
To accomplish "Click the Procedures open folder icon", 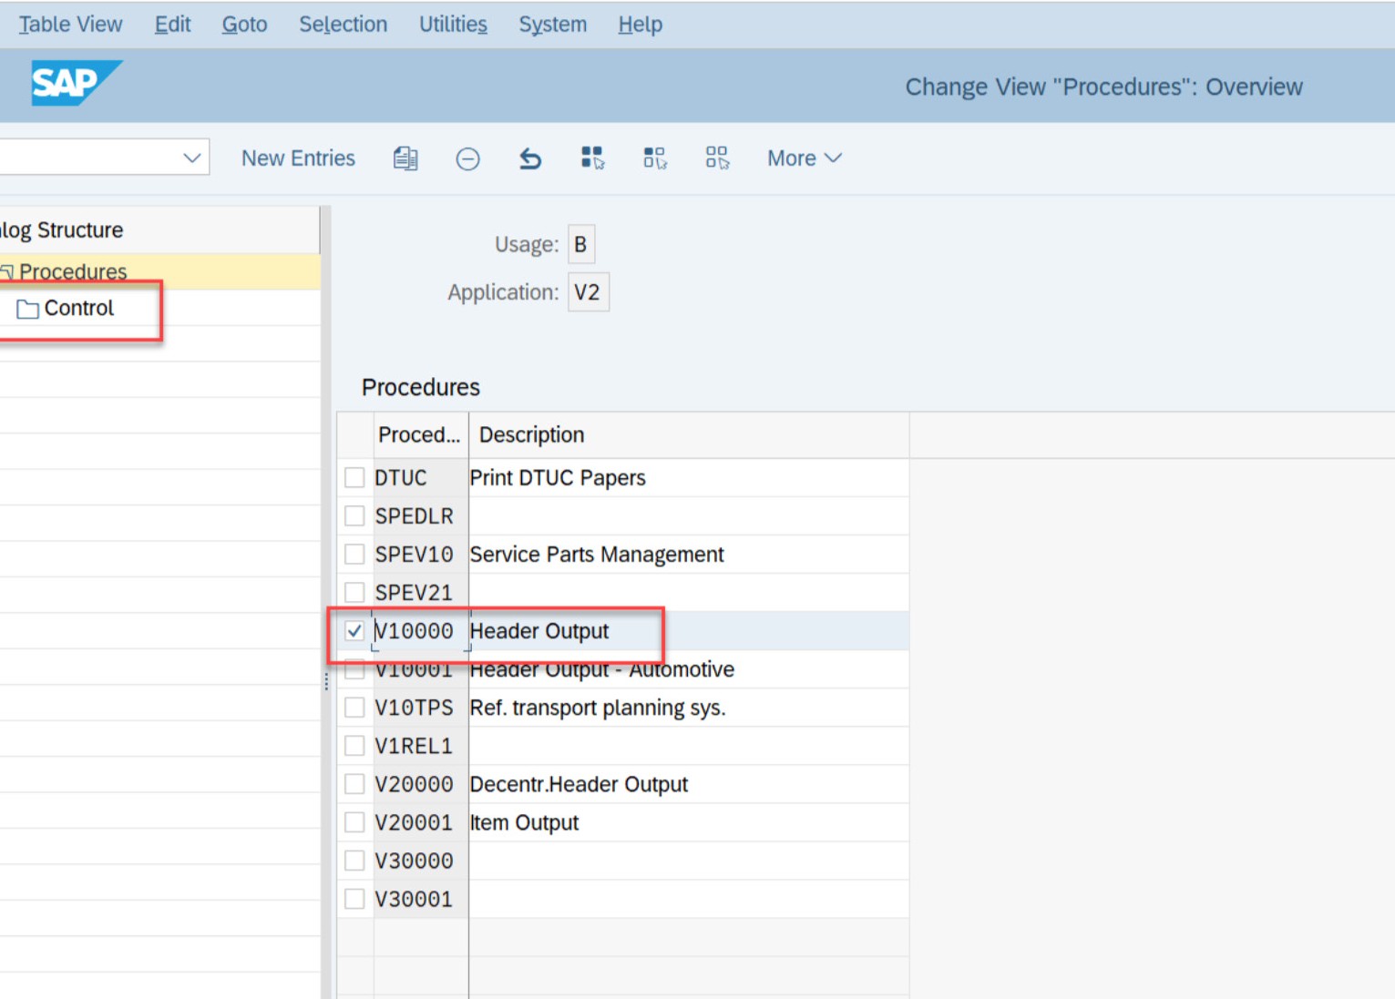I will (6, 271).
